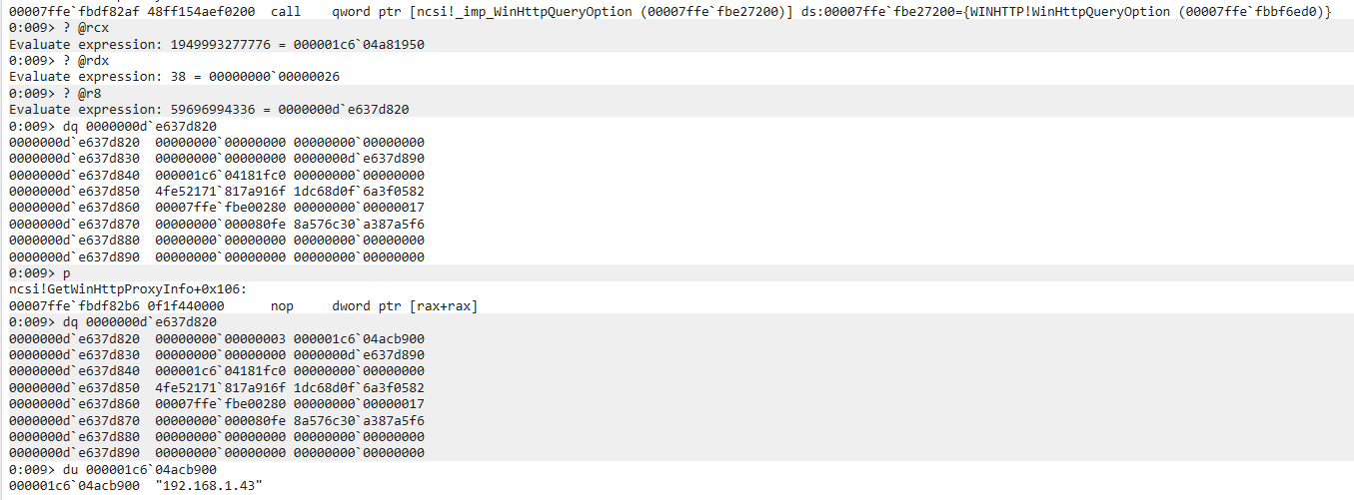Click the 00007ffe`fbdf82af instruction address
1354x500 pixels.
[70, 11]
